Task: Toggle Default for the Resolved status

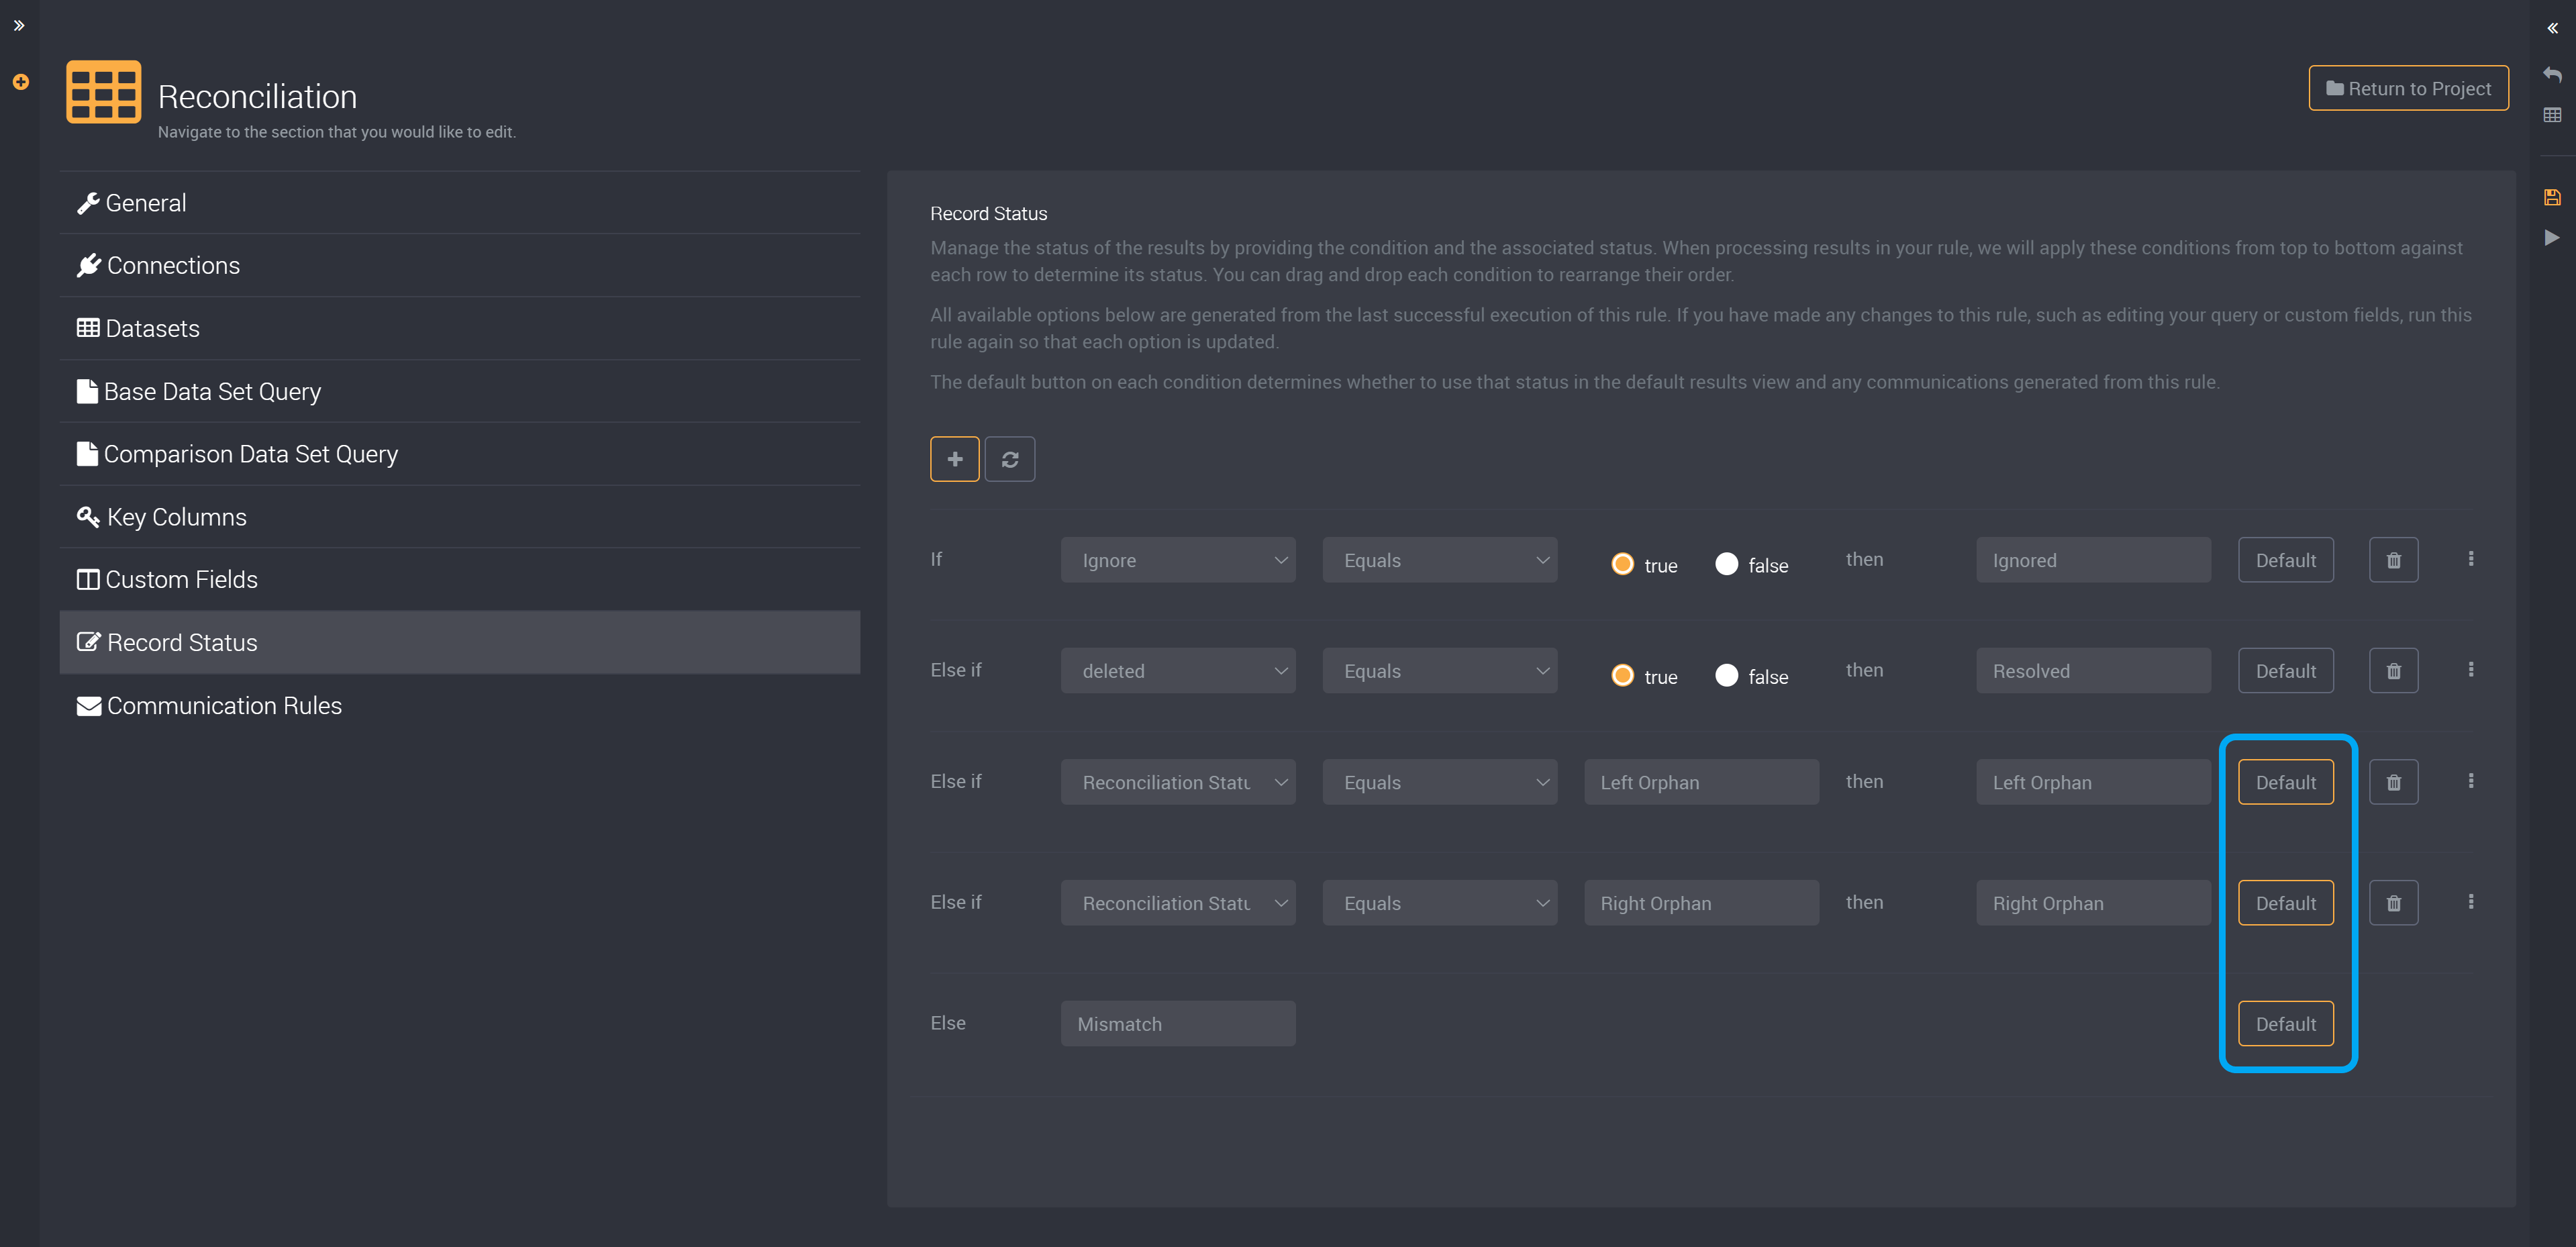Action: coord(2285,671)
